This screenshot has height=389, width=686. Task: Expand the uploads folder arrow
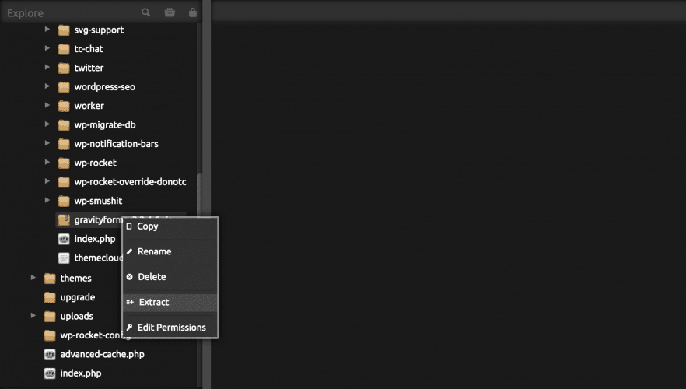pos(33,316)
